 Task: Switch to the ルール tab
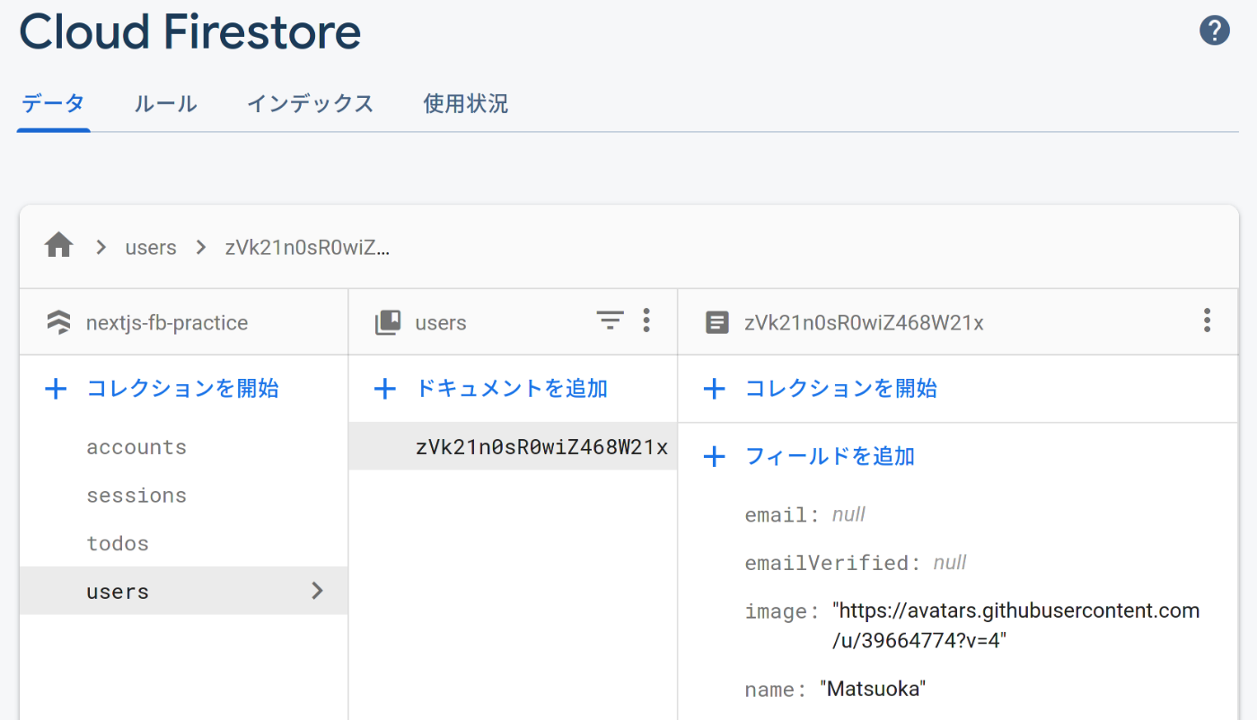click(x=165, y=103)
